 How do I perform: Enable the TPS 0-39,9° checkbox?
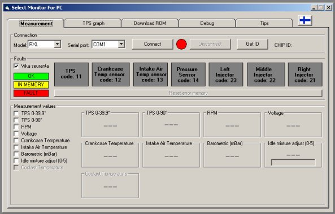click(16, 113)
